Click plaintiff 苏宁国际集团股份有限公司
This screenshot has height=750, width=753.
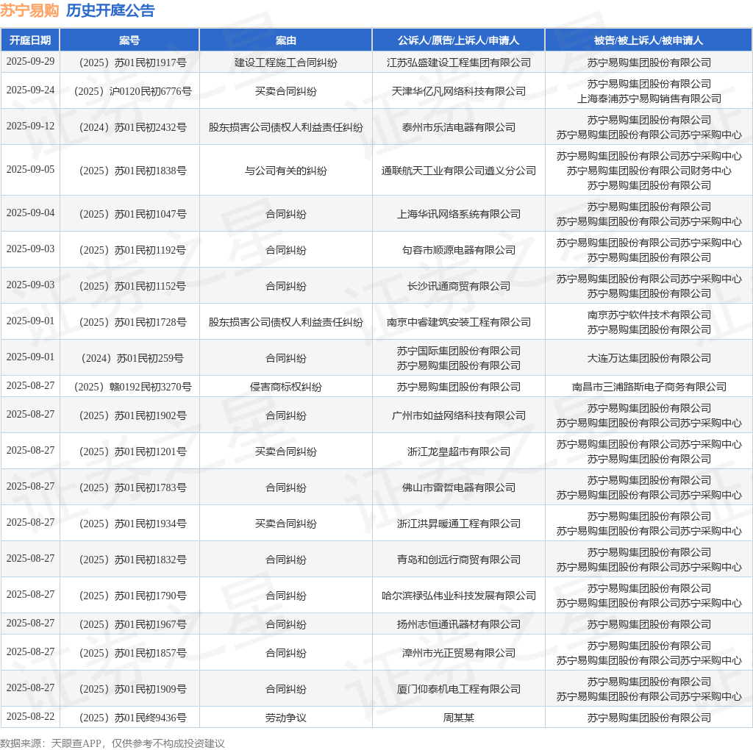point(459,351)
